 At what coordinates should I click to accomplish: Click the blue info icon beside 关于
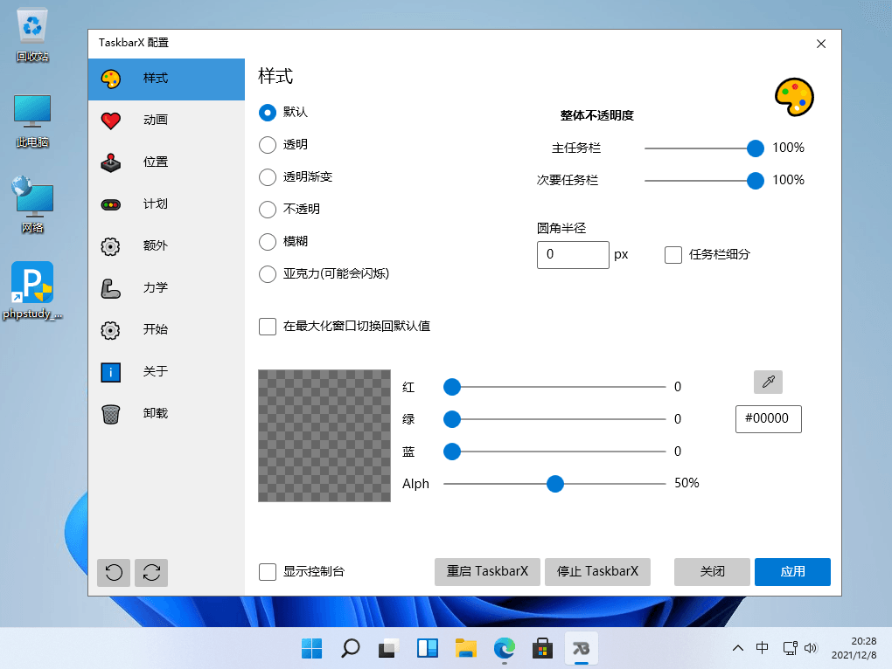[110, 372]
